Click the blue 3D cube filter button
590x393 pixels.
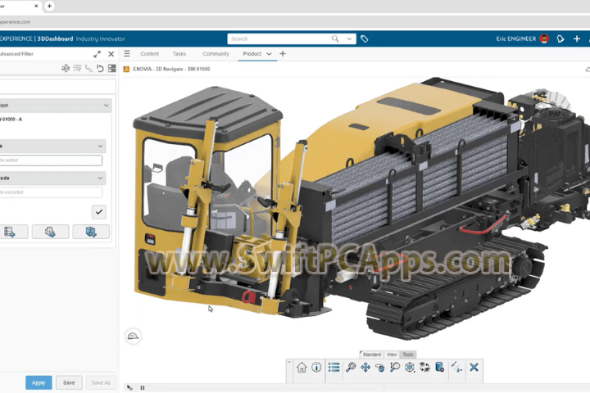coord(91,232)
